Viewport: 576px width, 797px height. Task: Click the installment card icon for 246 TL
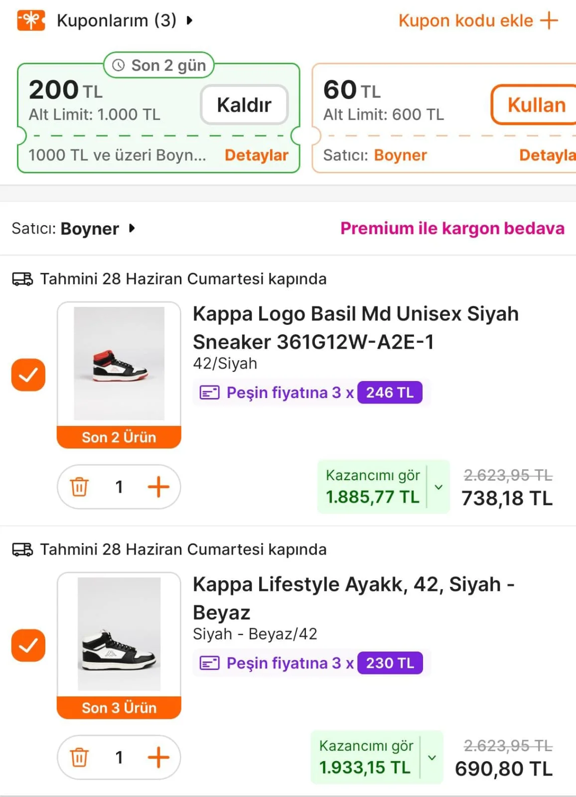209,393
